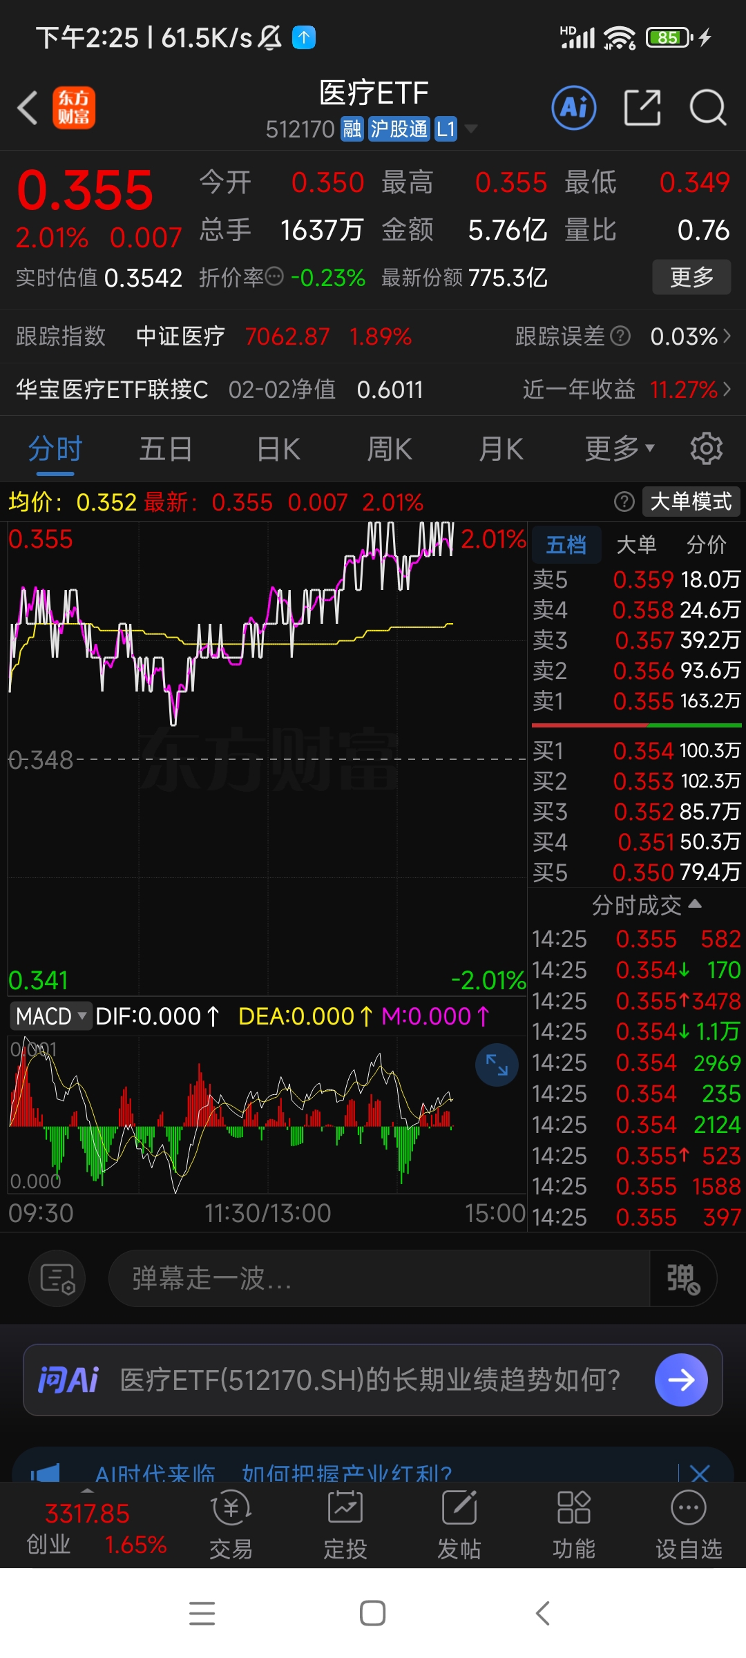The image size is (746, 1658).
Task: Tap the L1 level tag
Action: pos(446,129)
